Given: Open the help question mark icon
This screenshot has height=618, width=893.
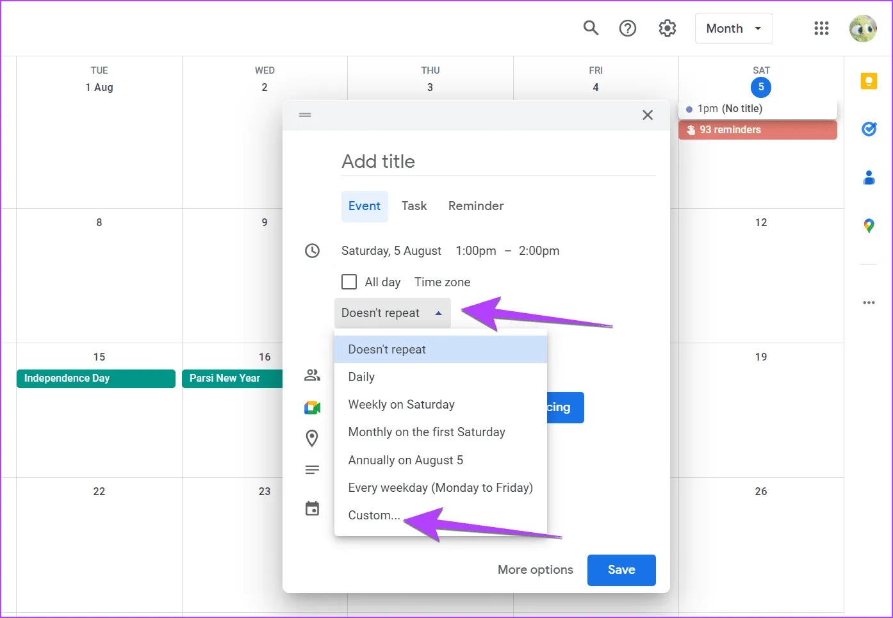Looking at the screenshot, I should (x=628, y=28).
